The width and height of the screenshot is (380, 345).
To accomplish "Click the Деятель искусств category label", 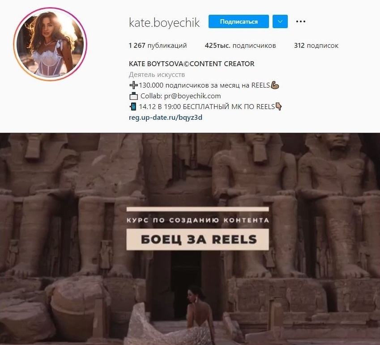I will (157, 75).
